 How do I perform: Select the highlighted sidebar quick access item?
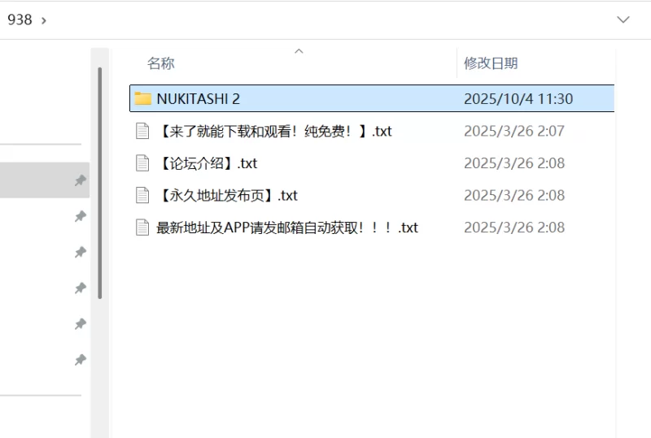click(x=45, y=180)
